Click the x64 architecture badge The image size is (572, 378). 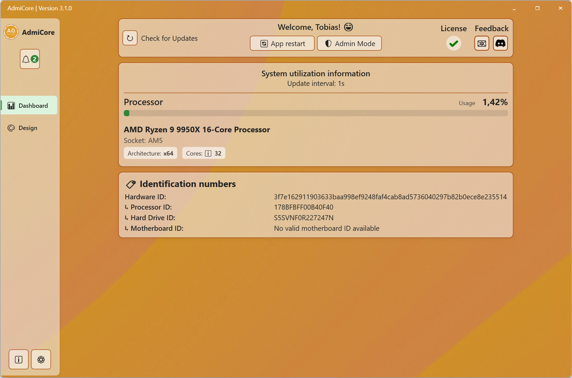point(150,153)
